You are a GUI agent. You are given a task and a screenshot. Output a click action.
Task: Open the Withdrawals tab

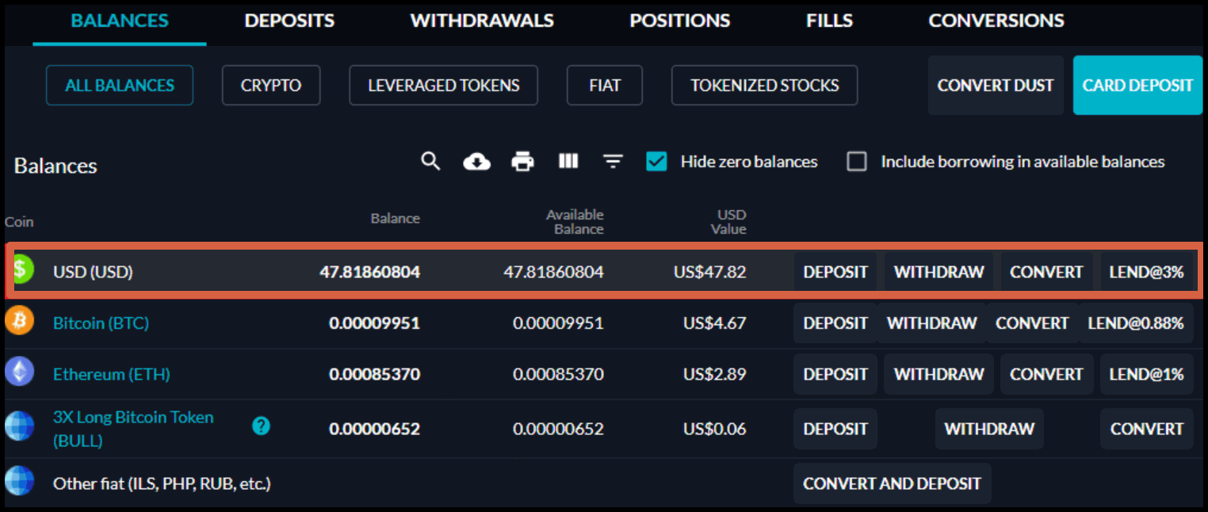[482, 21]
